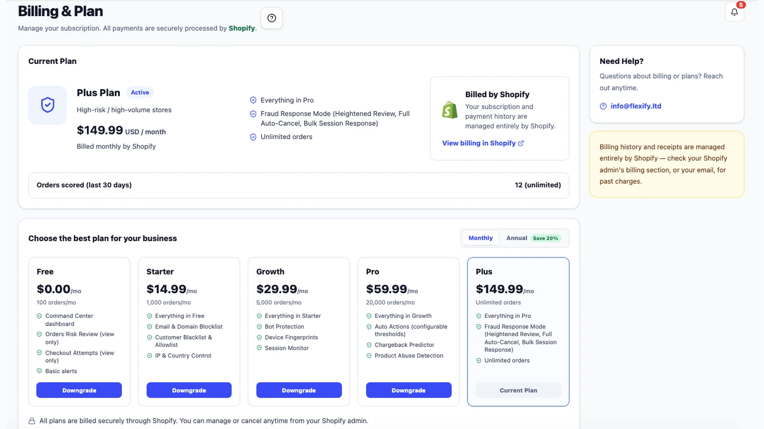
Task: Click '5,000 orders/mo' text
Action: [x=279, y=303]
